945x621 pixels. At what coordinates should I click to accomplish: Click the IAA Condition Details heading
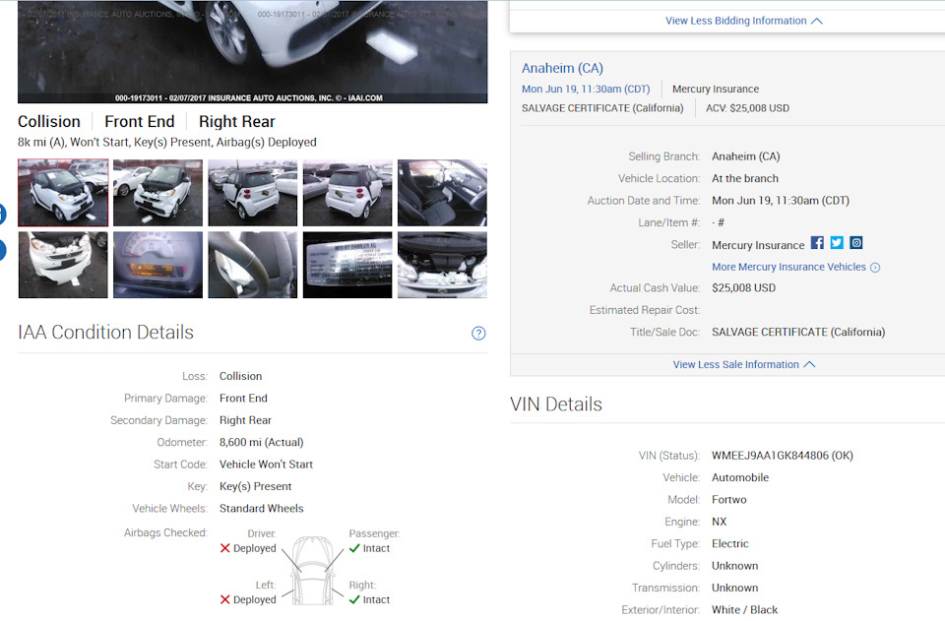[105, 332]
